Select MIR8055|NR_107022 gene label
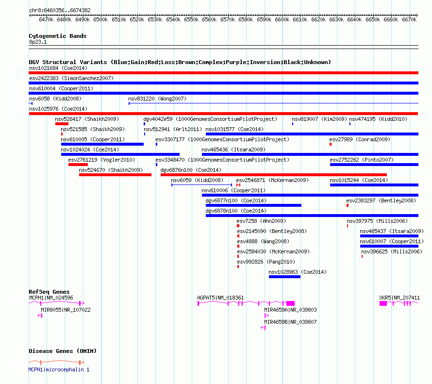This screenshot has height=384, width=432. tap(66, 310)
